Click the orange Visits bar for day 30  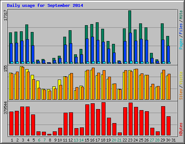169,87
